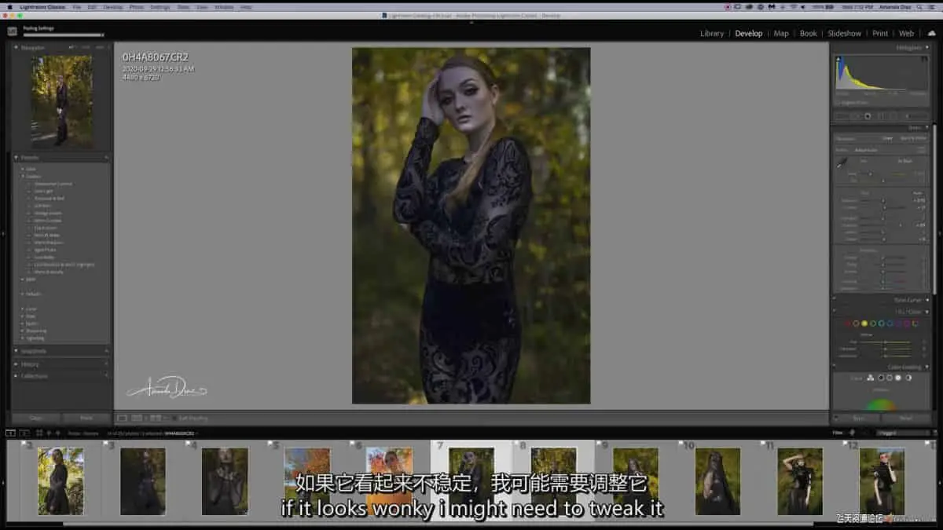Click the plus icon on Snapshots panel header

pos(106,351)
